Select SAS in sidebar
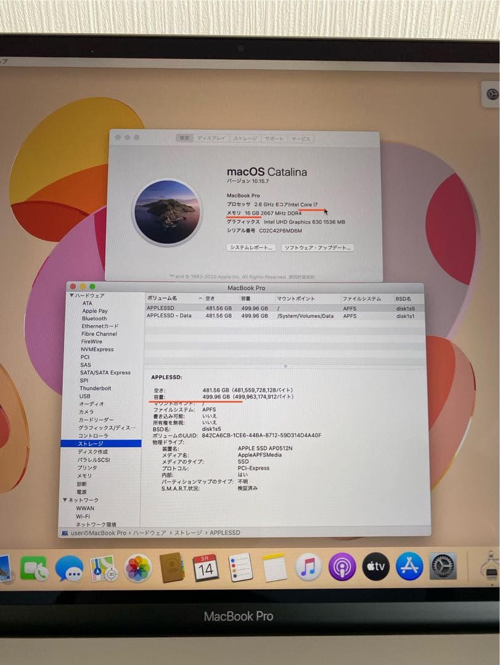Image resolution: width=500 pixels, height=665 pixels. pyautogui.click(x=85, y=365)
